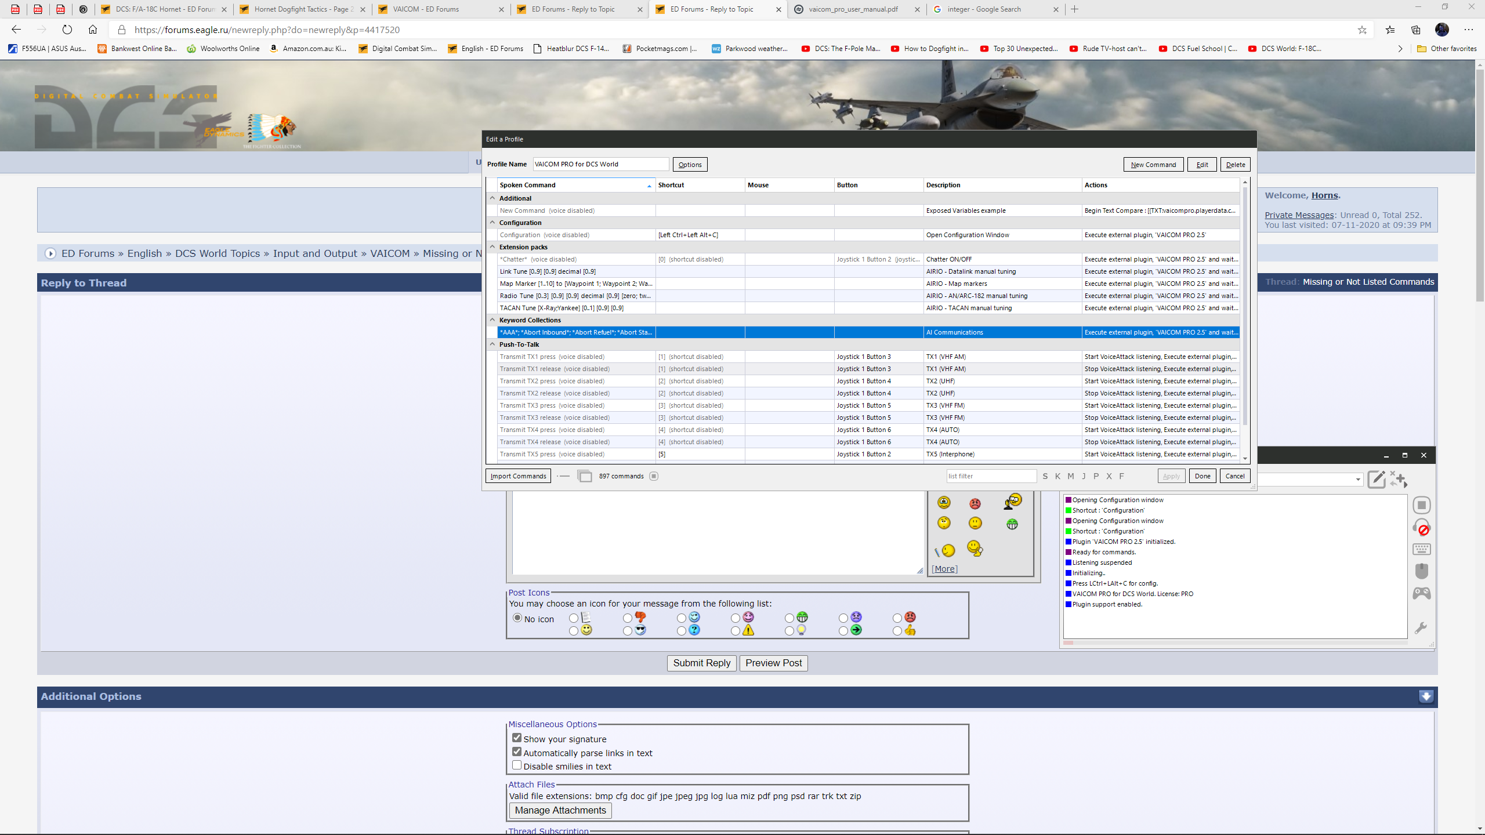Open the Private Messages link
Image resolution: width=1485 pixels, height=835 pixels.
[1299, 215]
